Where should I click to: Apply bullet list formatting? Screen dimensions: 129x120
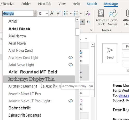tap(66, 13)
